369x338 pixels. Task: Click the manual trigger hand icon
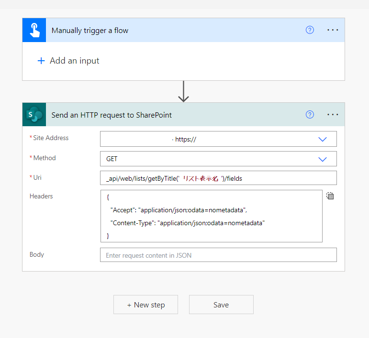pyautogui.click(x=34, y=30)
